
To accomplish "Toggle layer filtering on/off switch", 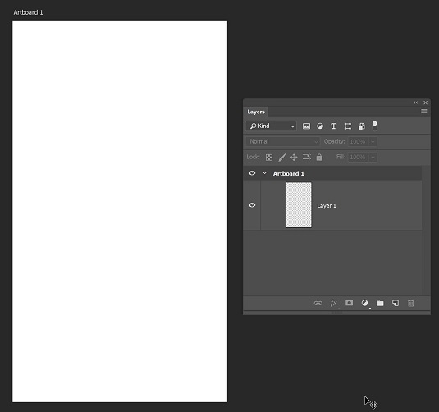I will click(375, 126).
